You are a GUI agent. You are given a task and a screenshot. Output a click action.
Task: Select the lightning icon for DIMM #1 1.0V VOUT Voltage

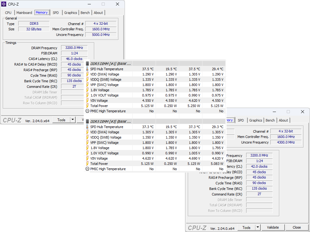click(x=87, y=95)
